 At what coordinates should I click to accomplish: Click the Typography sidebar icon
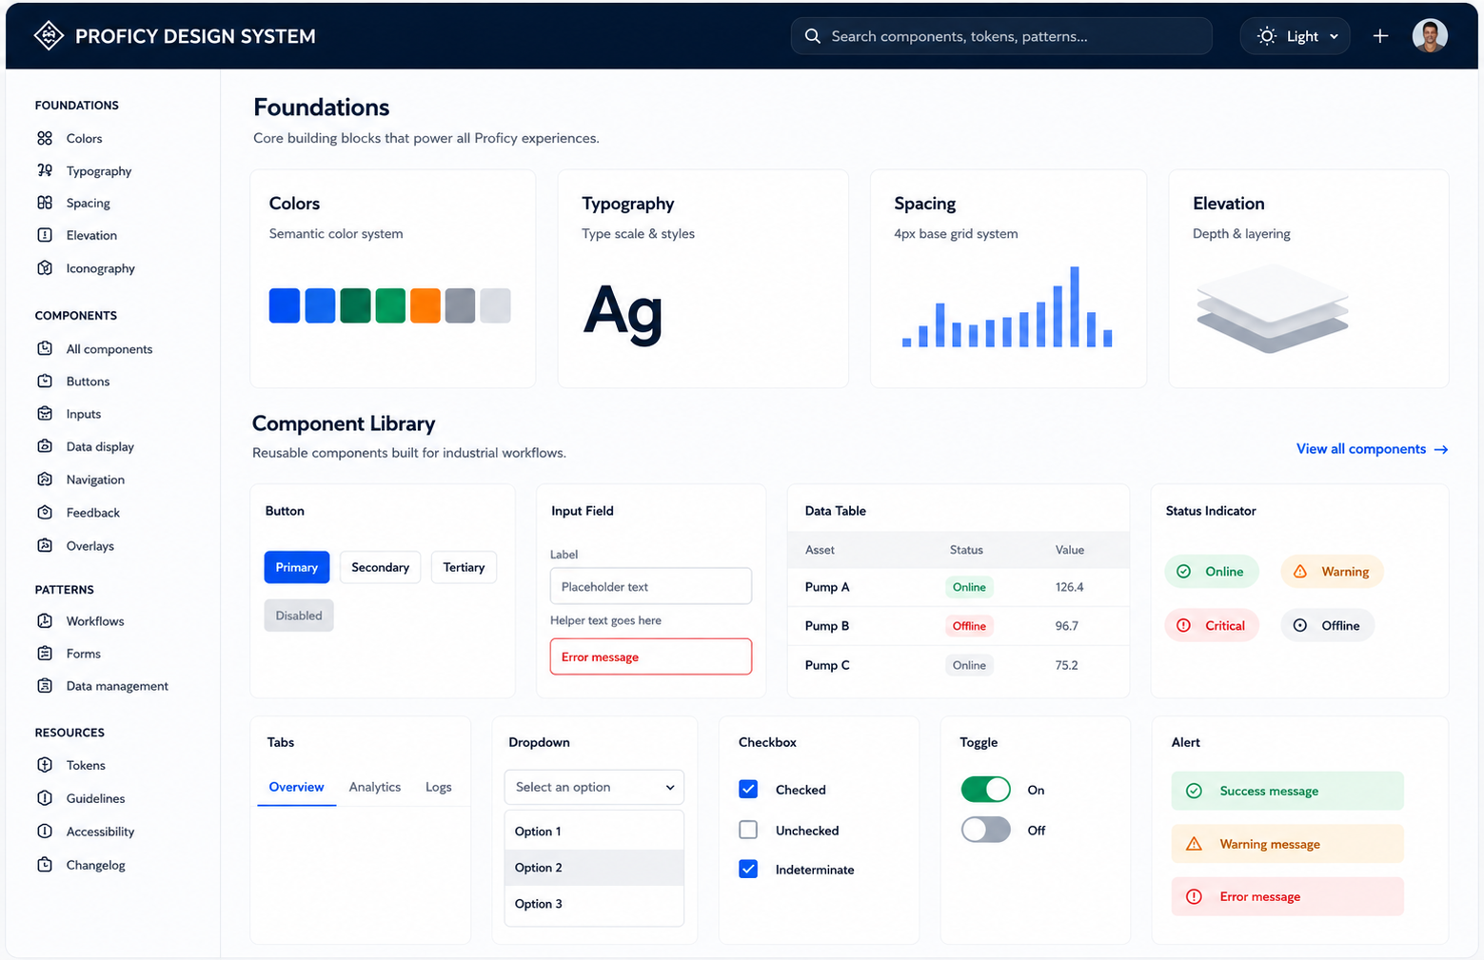45,170
